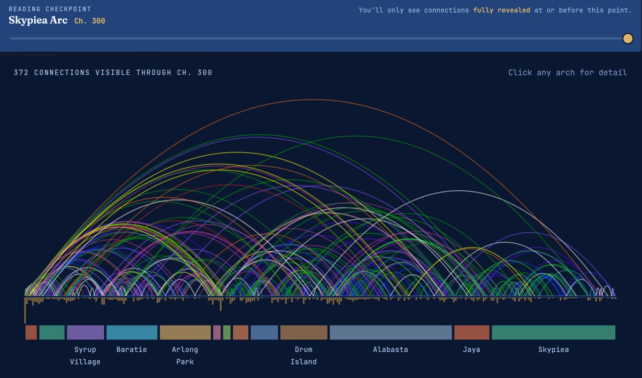This screenshot has height=378, width=642.
Task: Click the "372 CONNECTIONS VISIBLE THROUGH CH. 300" counter
Action: click(113, 73)
